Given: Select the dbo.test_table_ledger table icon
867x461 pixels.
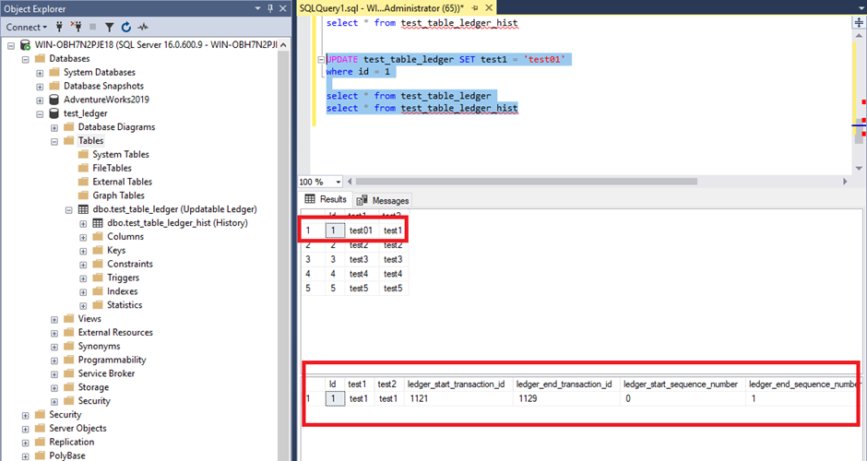Looking at the screenshot, I should pyautogui.click(x=83, y=209).
